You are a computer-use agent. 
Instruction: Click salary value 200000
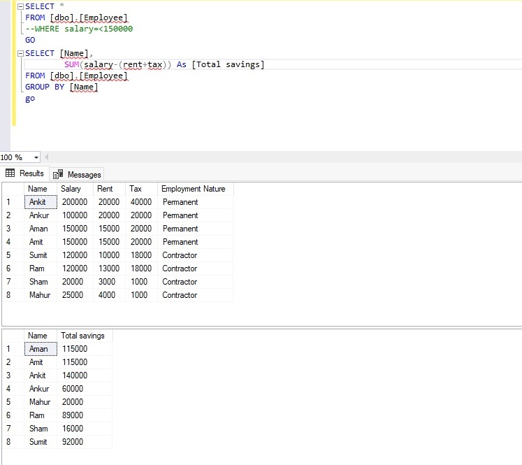75,202
